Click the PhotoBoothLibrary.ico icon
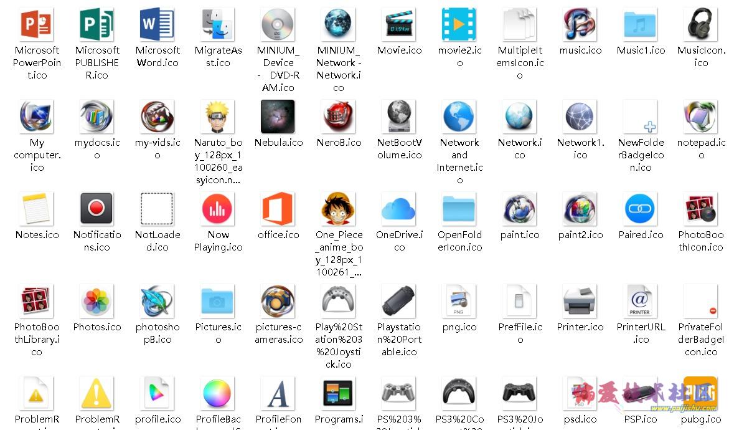The image size is (729, 430). coord(36,300)
